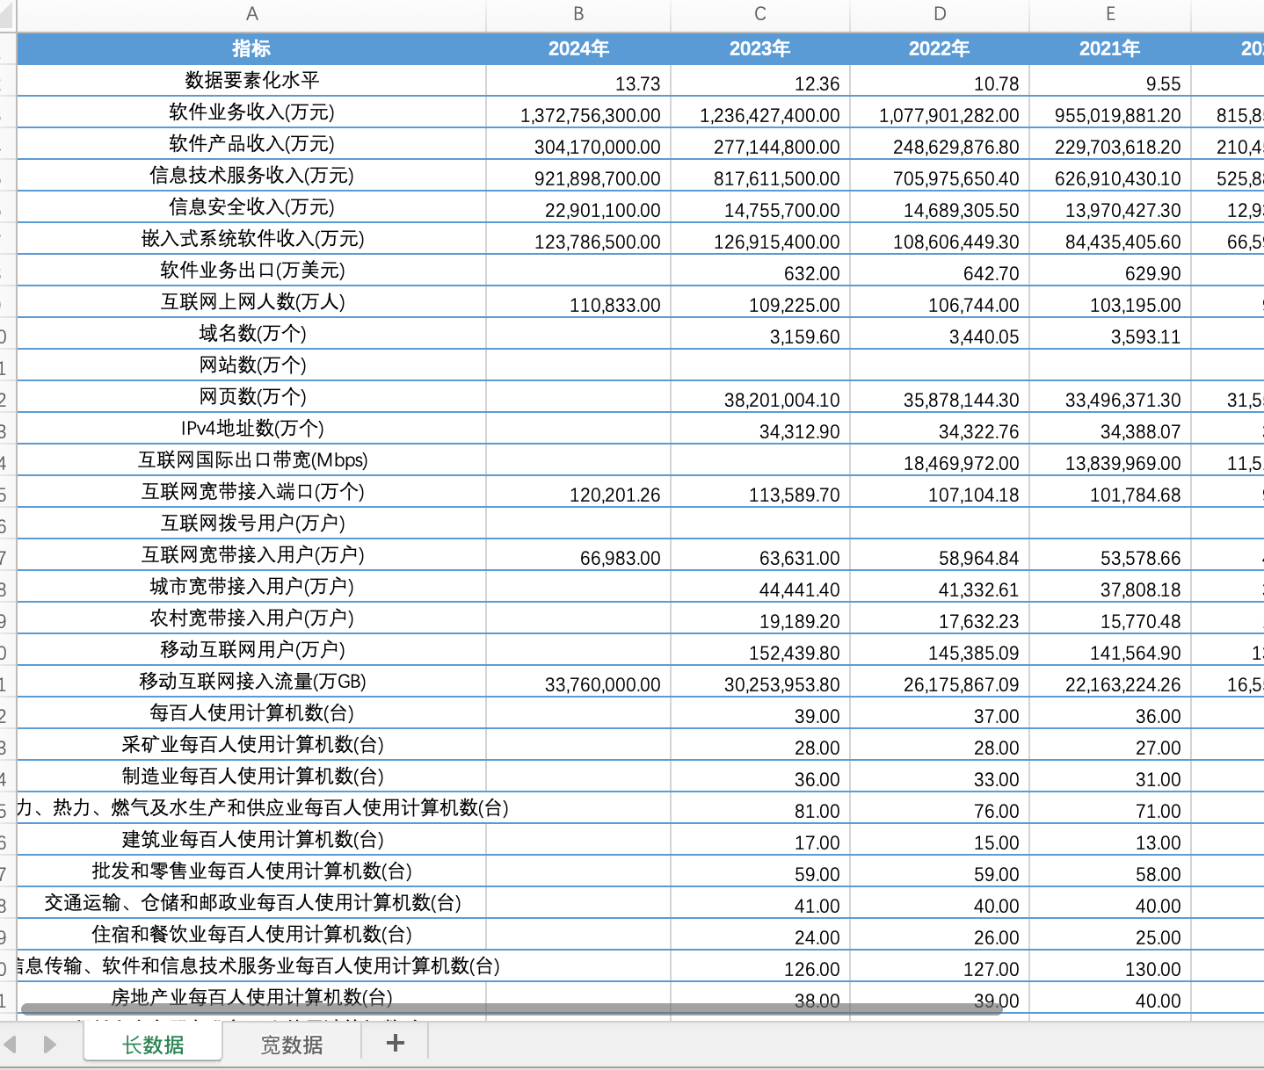1264x1070 pixels.
Task: Click the cell with value 81.00
Action: [x=760, y=808]
